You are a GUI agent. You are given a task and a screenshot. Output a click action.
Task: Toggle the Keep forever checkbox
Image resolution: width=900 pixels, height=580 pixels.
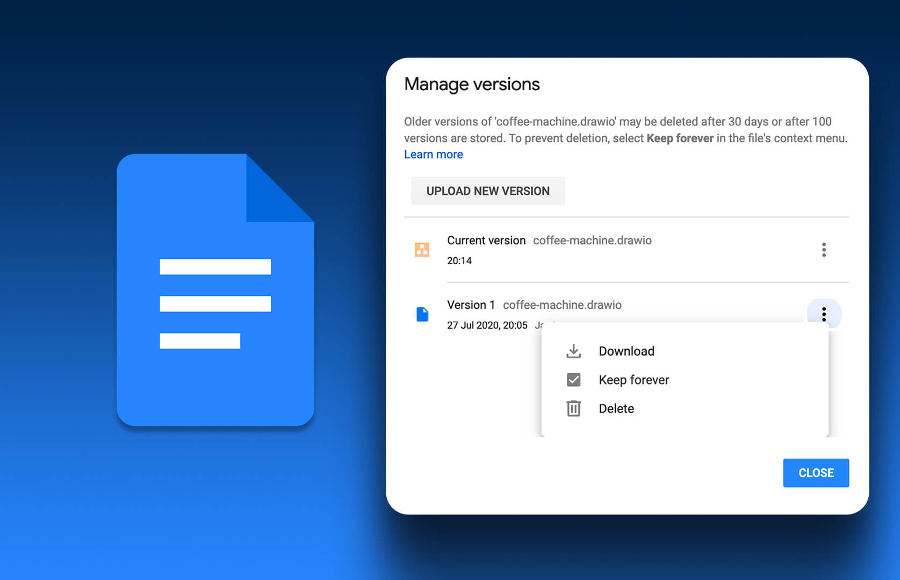[x=573, y=380]
